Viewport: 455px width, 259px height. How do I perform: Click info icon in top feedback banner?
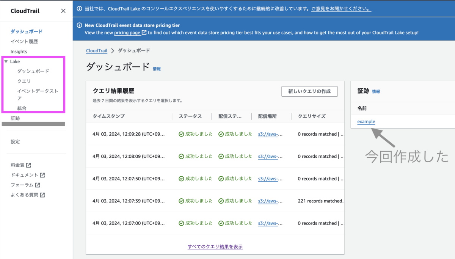[x=79, y=8]
